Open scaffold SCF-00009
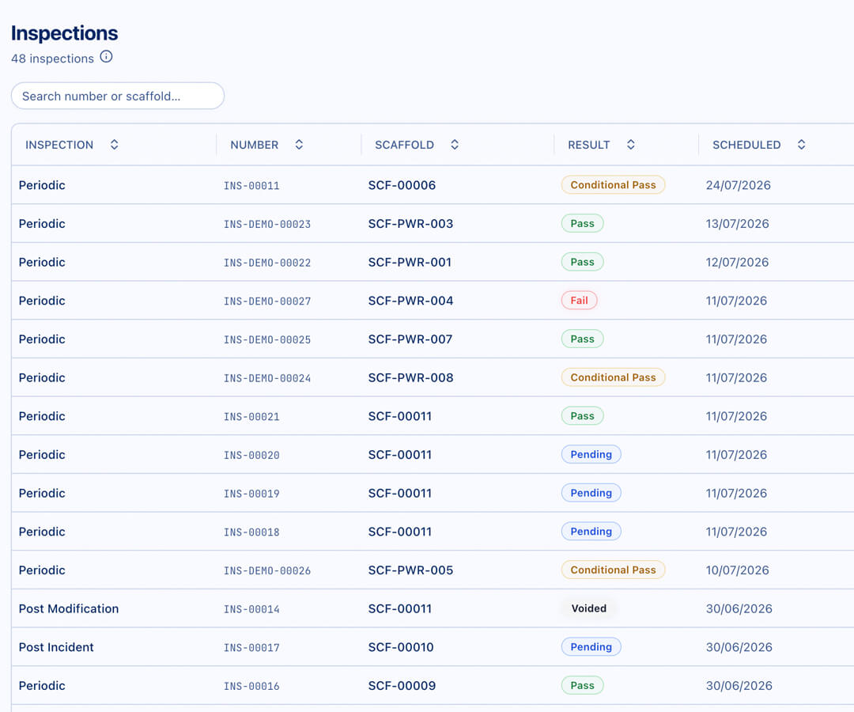854x712 pixels. (x=402, y=686)
